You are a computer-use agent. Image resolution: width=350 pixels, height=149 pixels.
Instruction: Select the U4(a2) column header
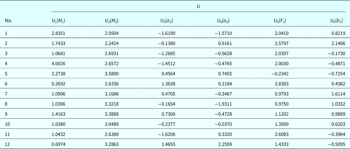click(x=224, y=21)
